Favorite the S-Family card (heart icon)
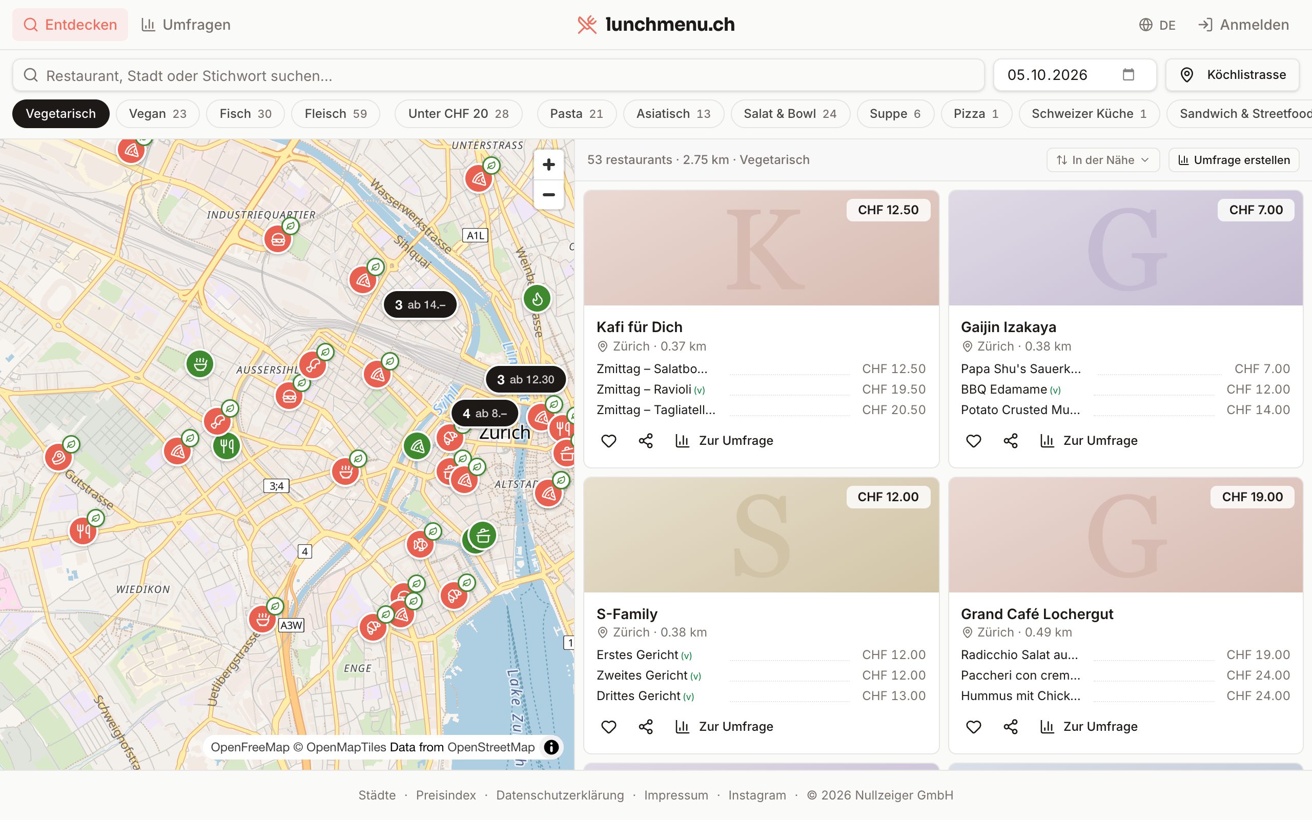 click(x=608, y=727)
